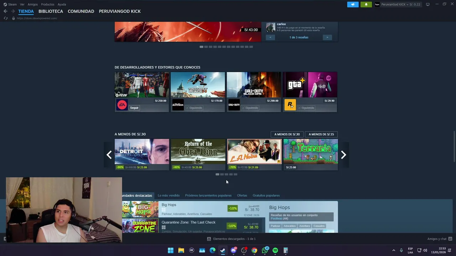Image resolution: width=456 pixels, height=256 pixels.
Task: Open the EA publisher logo
Action: point(122,105)
